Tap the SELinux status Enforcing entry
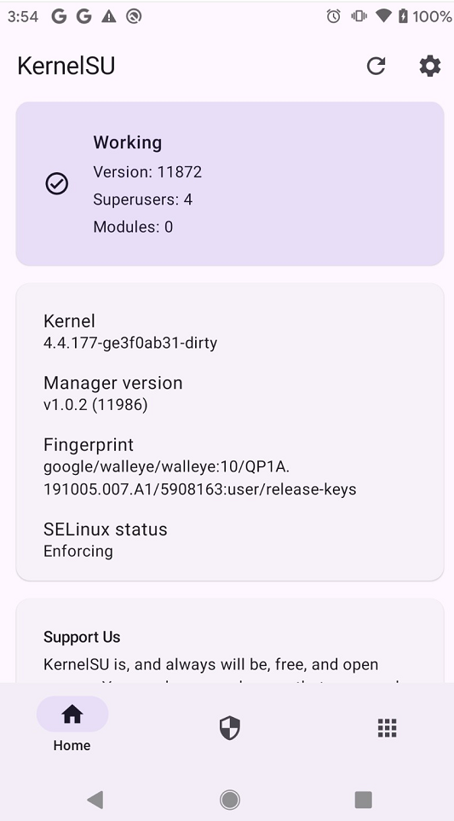454x821 pixels. coord(105,540)
